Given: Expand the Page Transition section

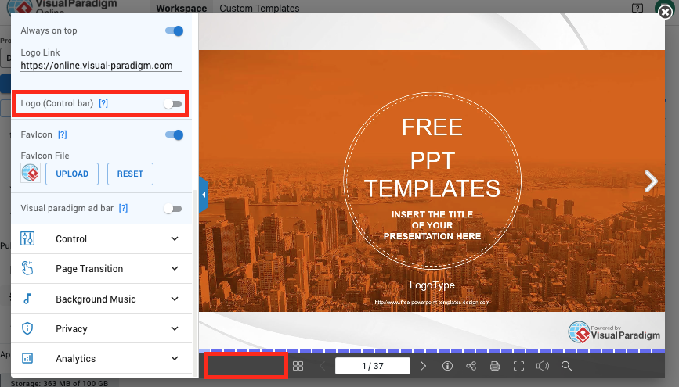Looking at the screenshot, I should pyautogui.click(x=101, y=269).
